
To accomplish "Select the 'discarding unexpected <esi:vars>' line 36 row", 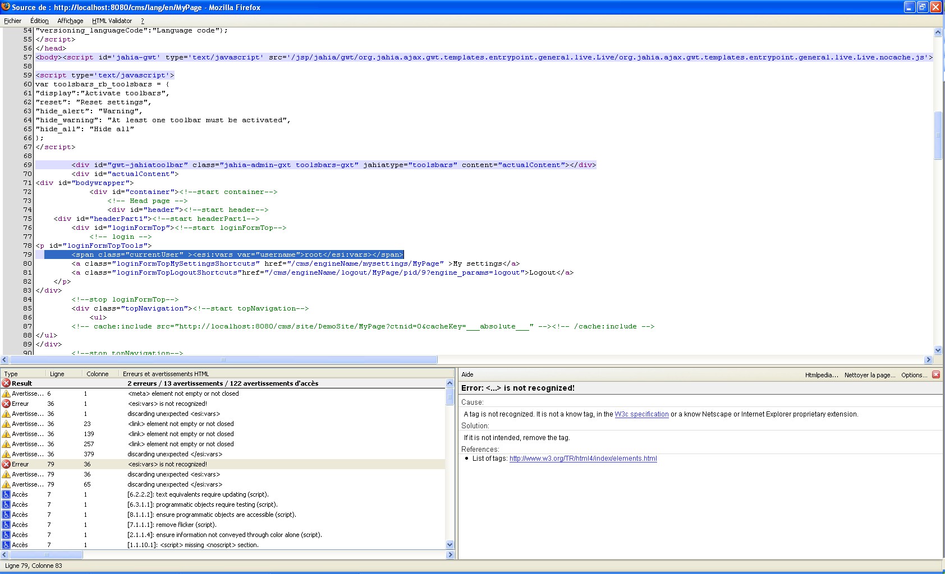I will [x=223, y=414].
